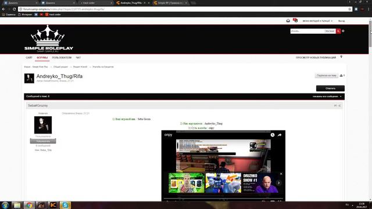Open the Эта тема search scope selector
The width and height of the screenshot is (372, 209).
pyautogui.click(x=330, y=31)
